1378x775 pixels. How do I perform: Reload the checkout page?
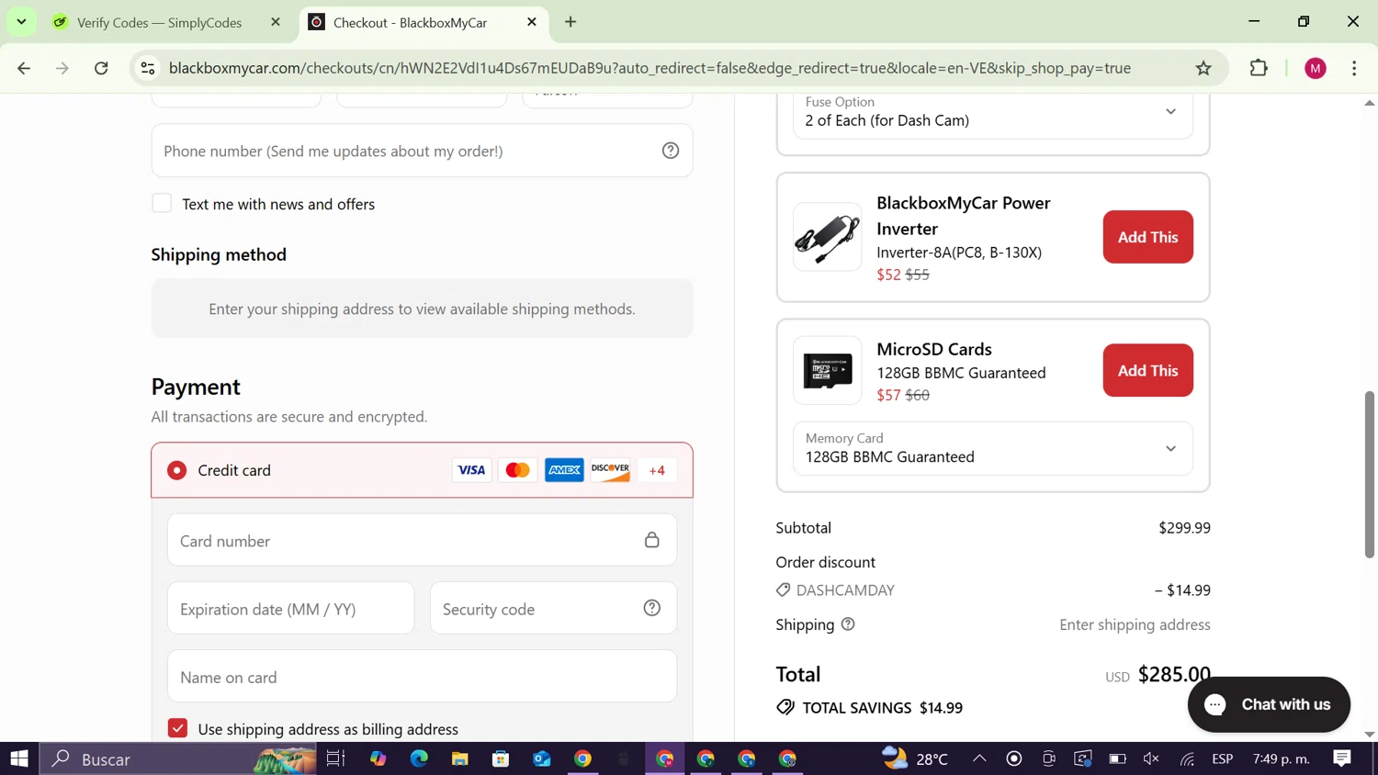(x=102, y=68)
